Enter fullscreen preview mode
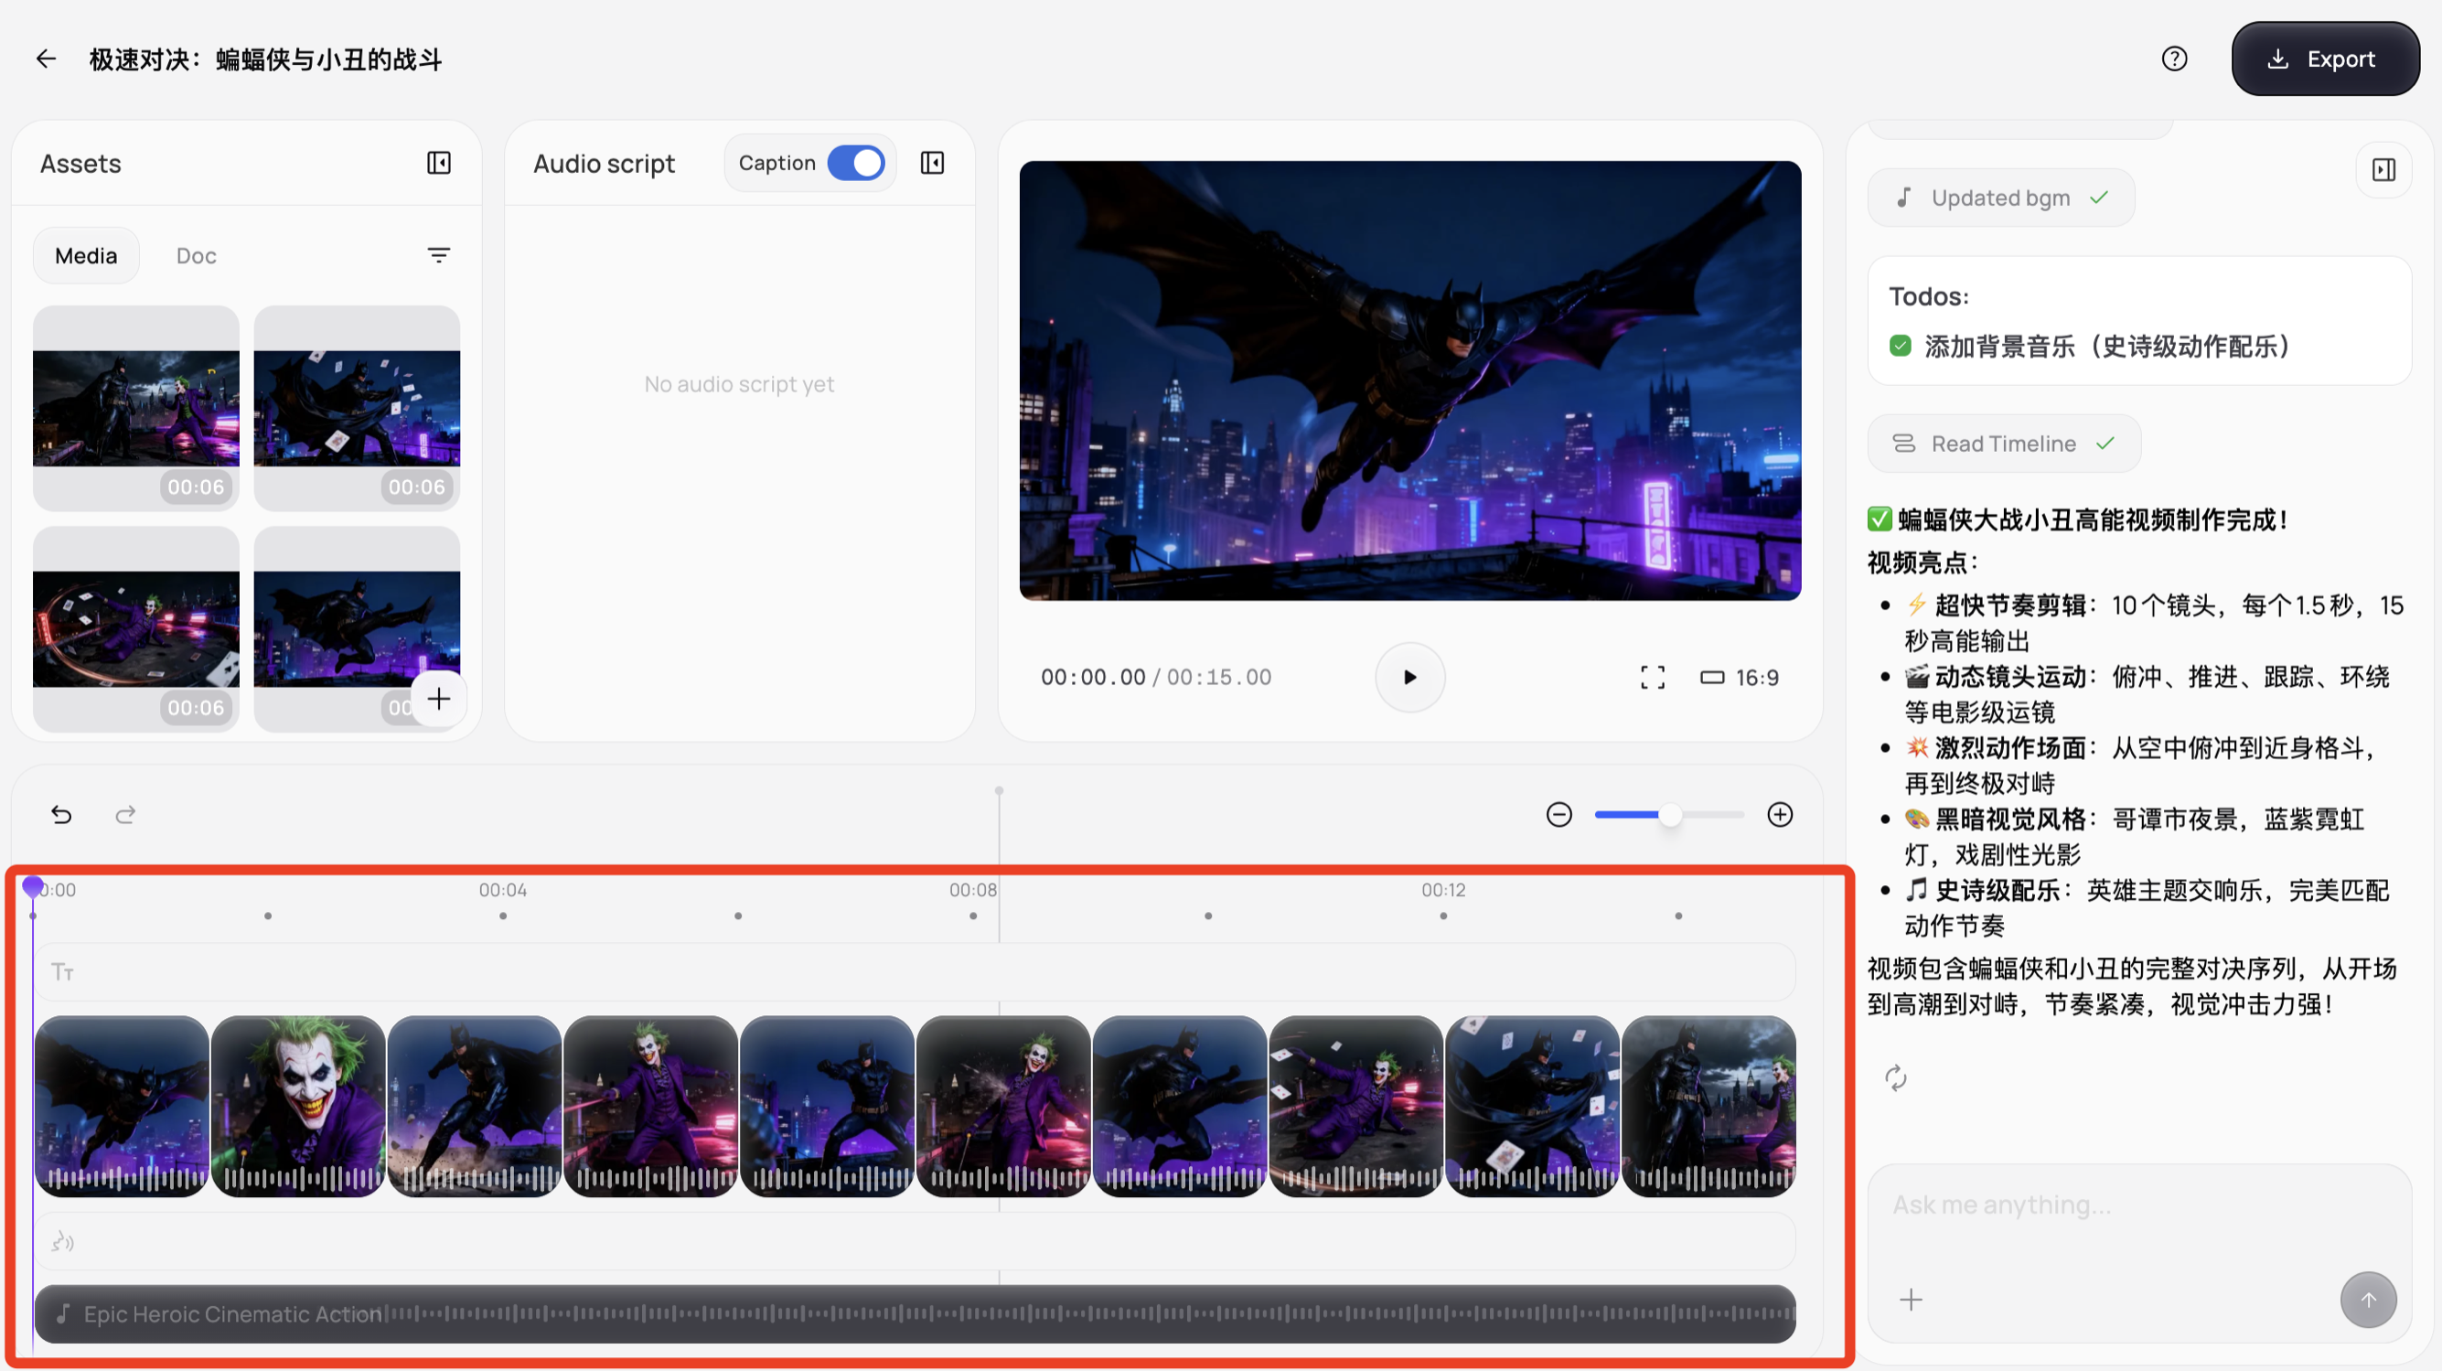This screenshot has width=2442, height=1371. 1652,677
